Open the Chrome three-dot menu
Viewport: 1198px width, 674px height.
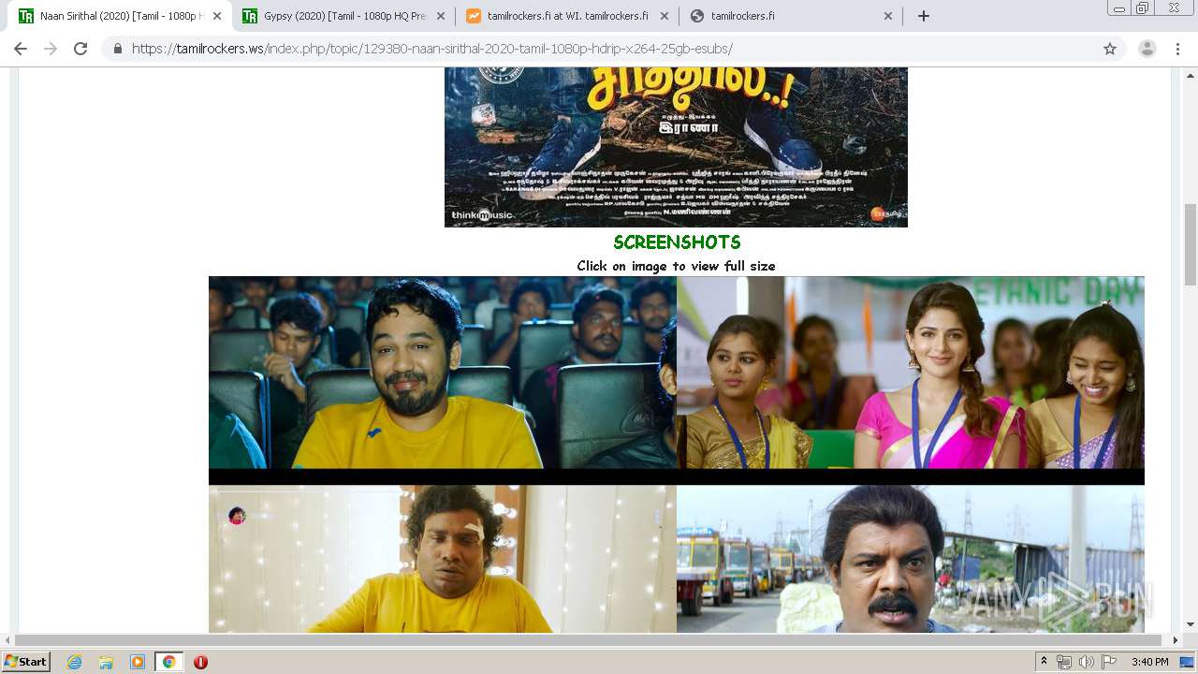1177,49
